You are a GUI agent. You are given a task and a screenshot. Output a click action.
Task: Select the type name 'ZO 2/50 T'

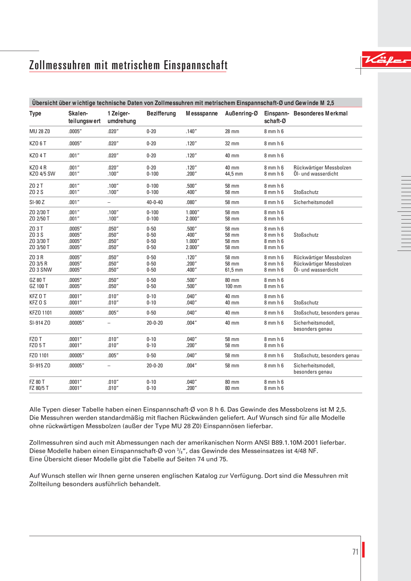coord(39,219)
